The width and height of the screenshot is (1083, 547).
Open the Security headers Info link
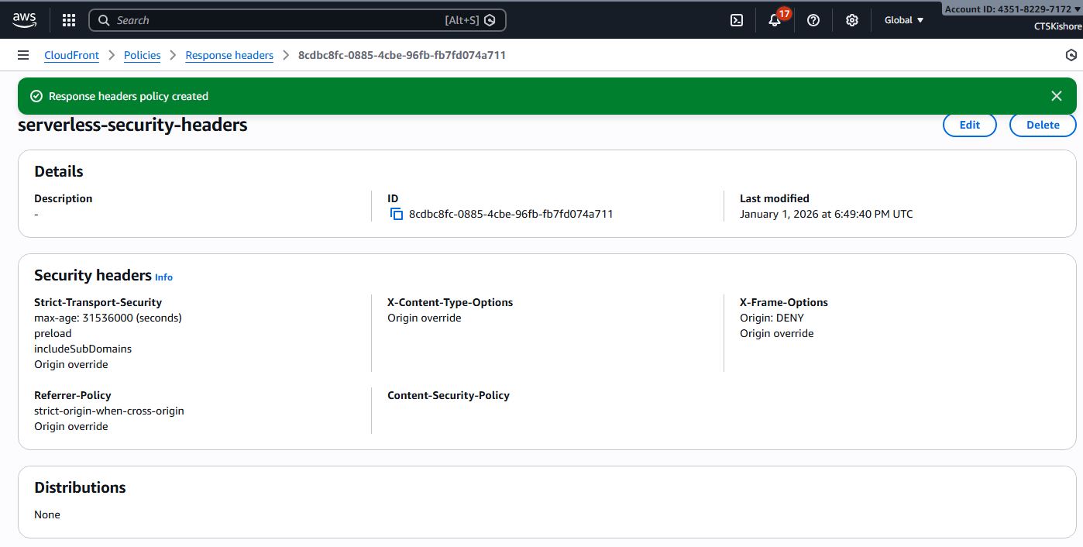coord(163,277)
